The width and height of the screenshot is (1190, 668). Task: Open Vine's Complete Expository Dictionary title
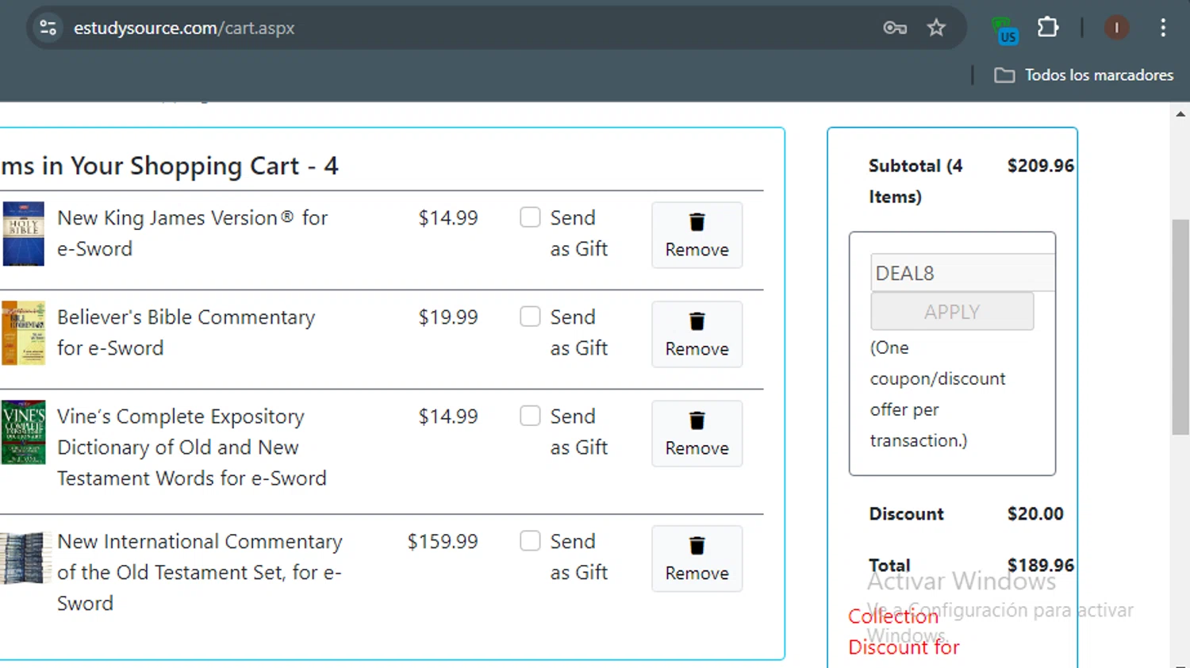coord(191,447)
